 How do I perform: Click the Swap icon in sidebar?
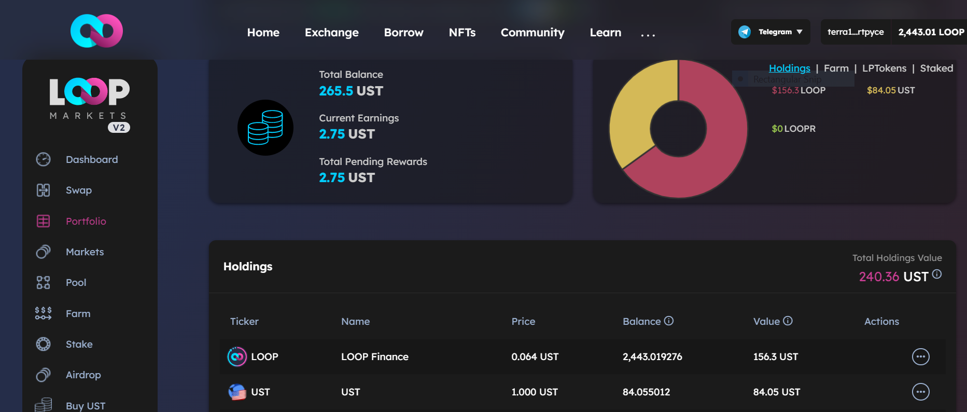tap(43, 190)
